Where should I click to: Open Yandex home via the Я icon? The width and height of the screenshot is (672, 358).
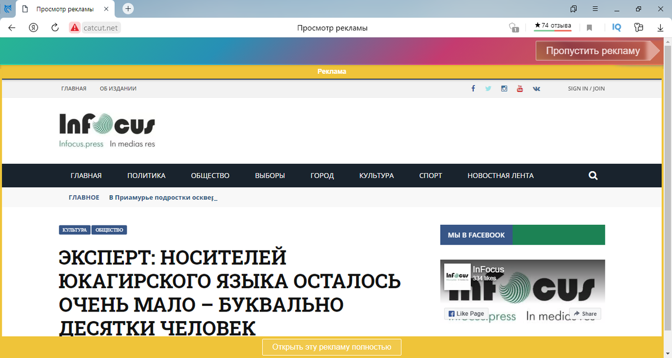[34, 27]
